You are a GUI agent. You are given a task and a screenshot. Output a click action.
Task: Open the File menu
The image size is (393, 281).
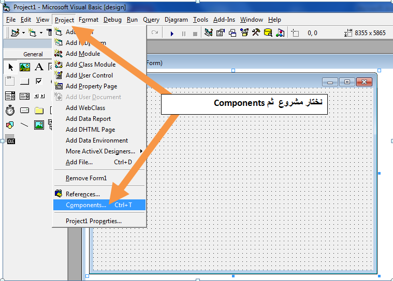[11, 20]
